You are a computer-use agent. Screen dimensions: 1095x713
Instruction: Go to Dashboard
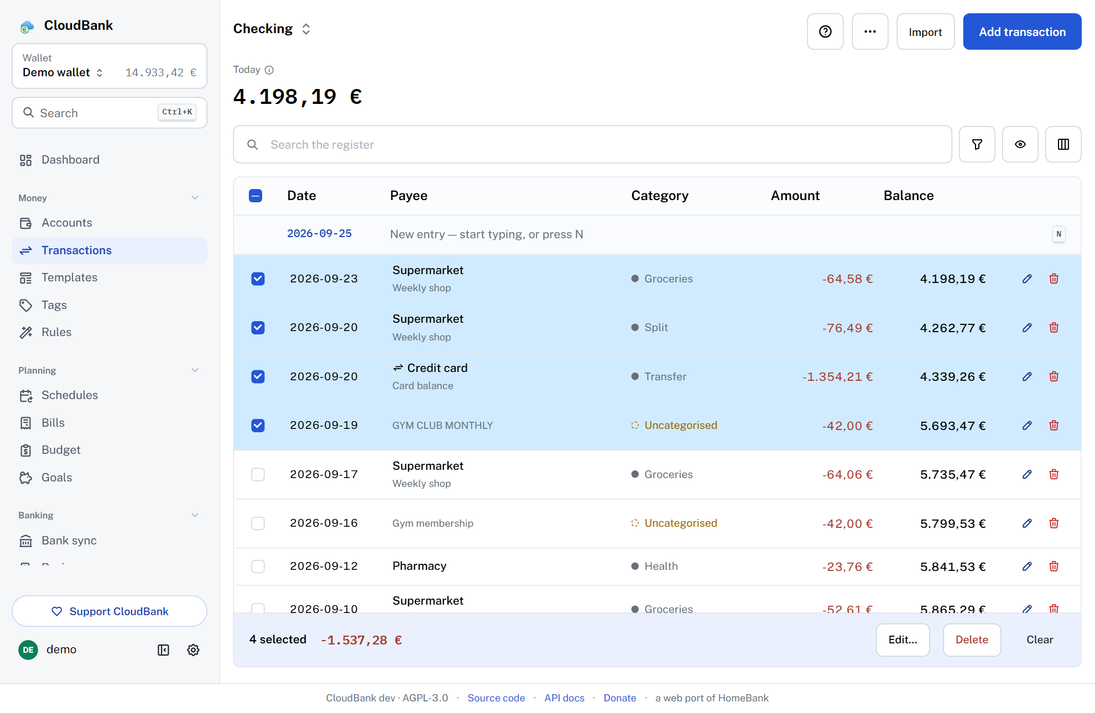point(109,160)
